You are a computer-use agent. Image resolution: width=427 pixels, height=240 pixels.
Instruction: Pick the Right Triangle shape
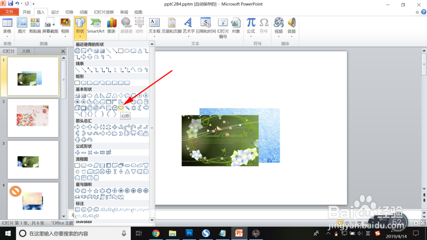102,95
